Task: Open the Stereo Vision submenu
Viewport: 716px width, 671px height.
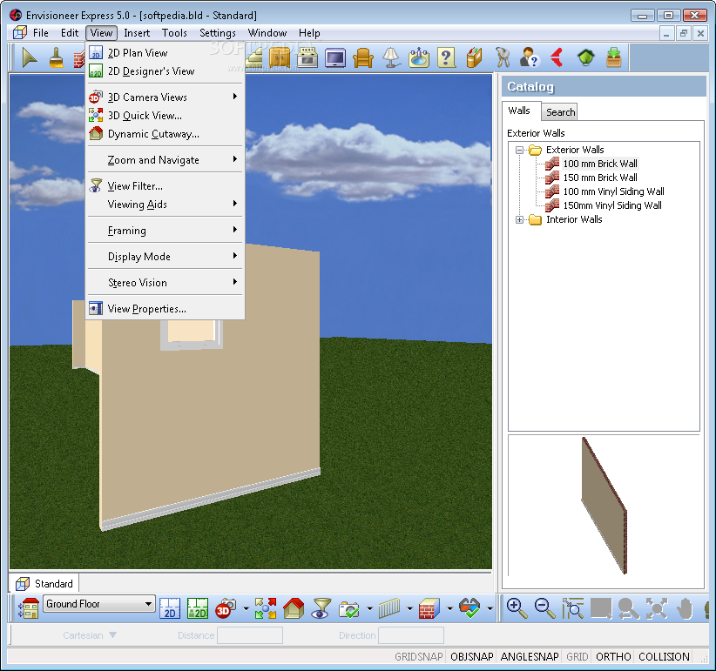Action: coord(165,283)
